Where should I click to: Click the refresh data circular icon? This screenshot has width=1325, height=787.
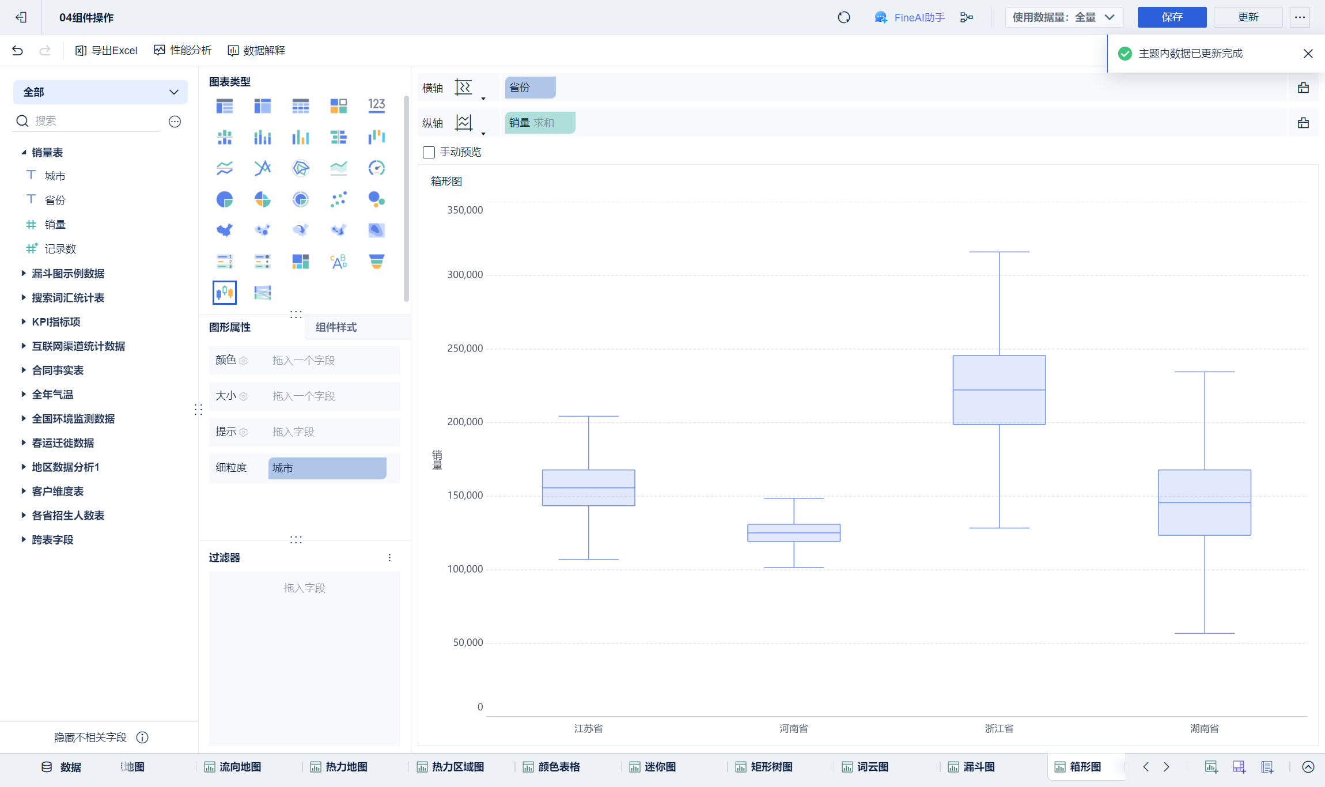843,17
